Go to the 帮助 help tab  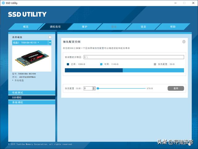173,27
